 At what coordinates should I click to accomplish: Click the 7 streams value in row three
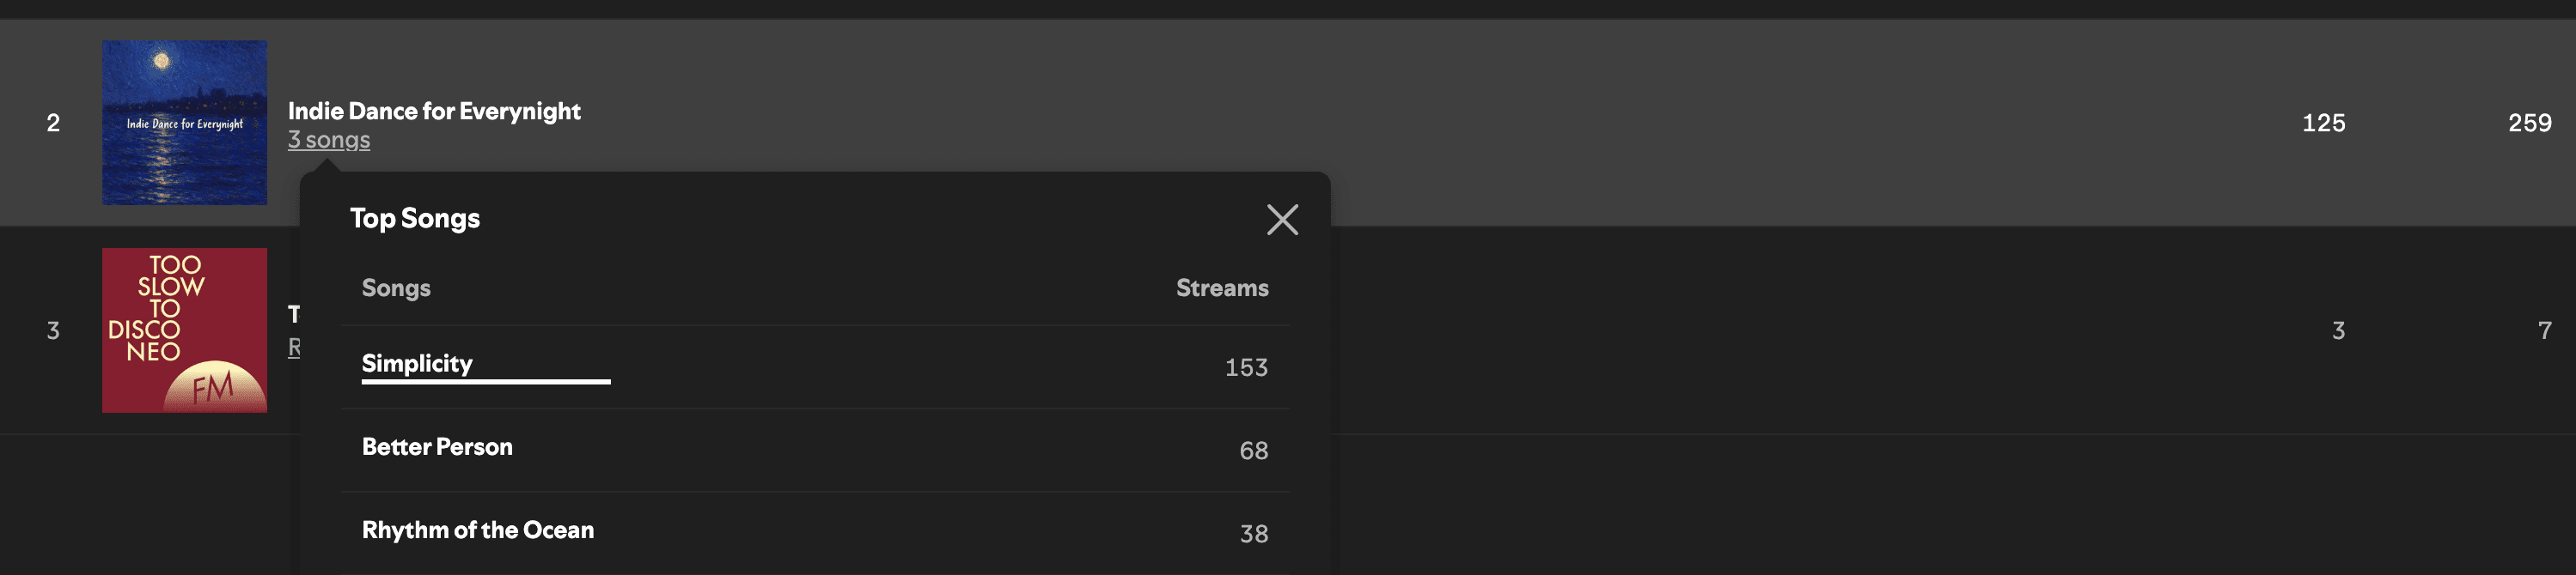[2544, 330]
